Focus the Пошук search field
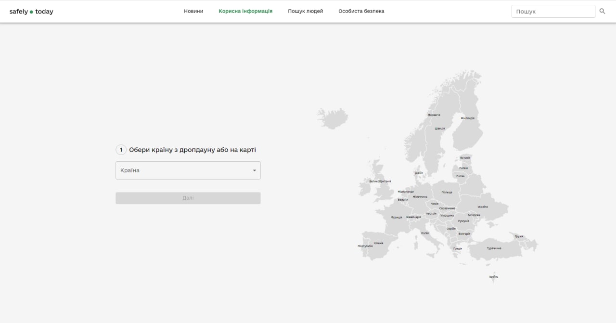Screen dimensions: 616x323 click(x=553, y=11)
